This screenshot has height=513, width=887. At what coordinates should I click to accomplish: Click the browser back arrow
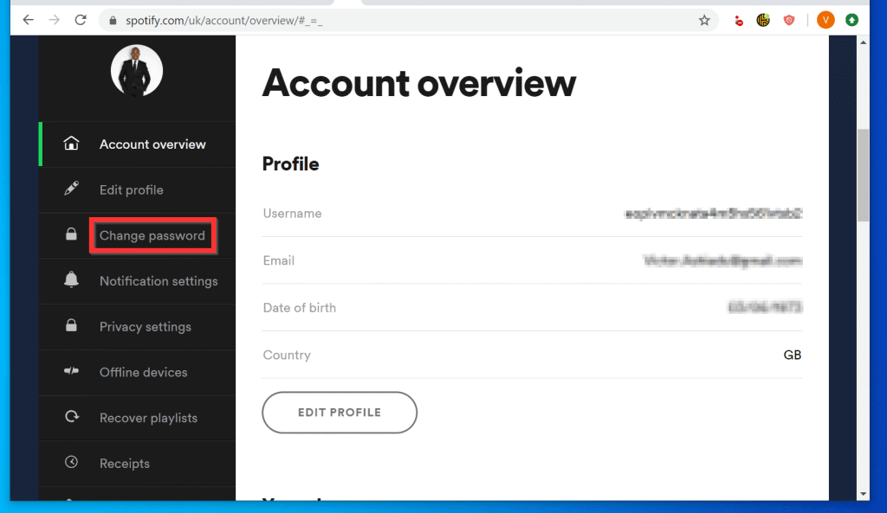pos(29,21)
